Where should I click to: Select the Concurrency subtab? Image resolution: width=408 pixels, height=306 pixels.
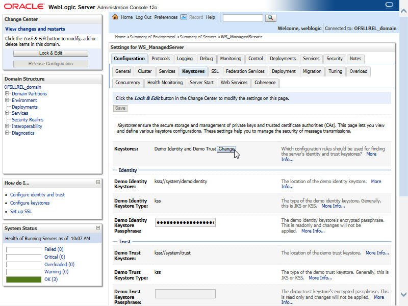tap(128, 83)
